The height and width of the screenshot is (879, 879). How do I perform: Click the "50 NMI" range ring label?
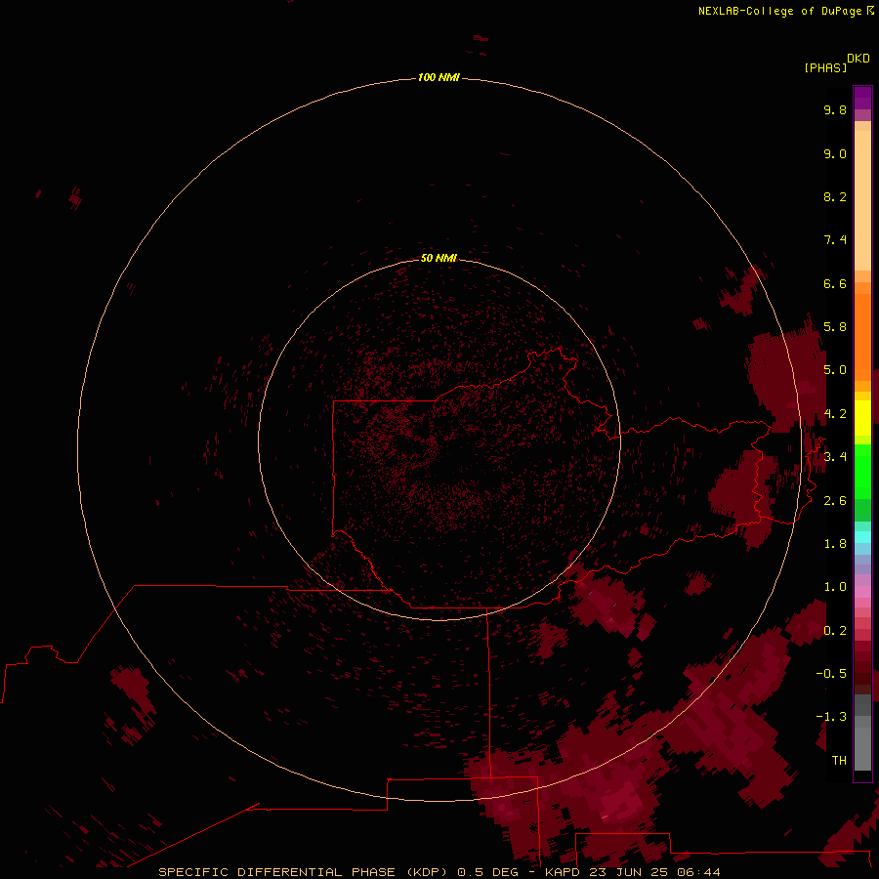click(439, 258)
